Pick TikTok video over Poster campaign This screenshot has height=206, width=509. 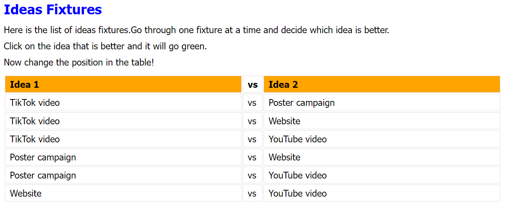(x=35, y=103)
